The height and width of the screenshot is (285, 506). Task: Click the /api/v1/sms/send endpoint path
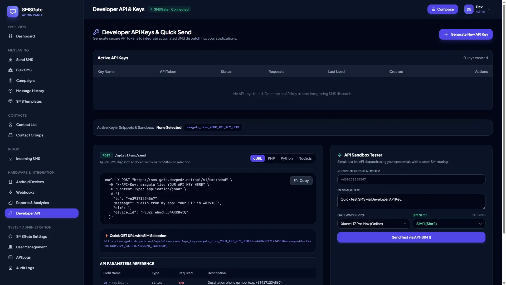[x=130, y=155]
